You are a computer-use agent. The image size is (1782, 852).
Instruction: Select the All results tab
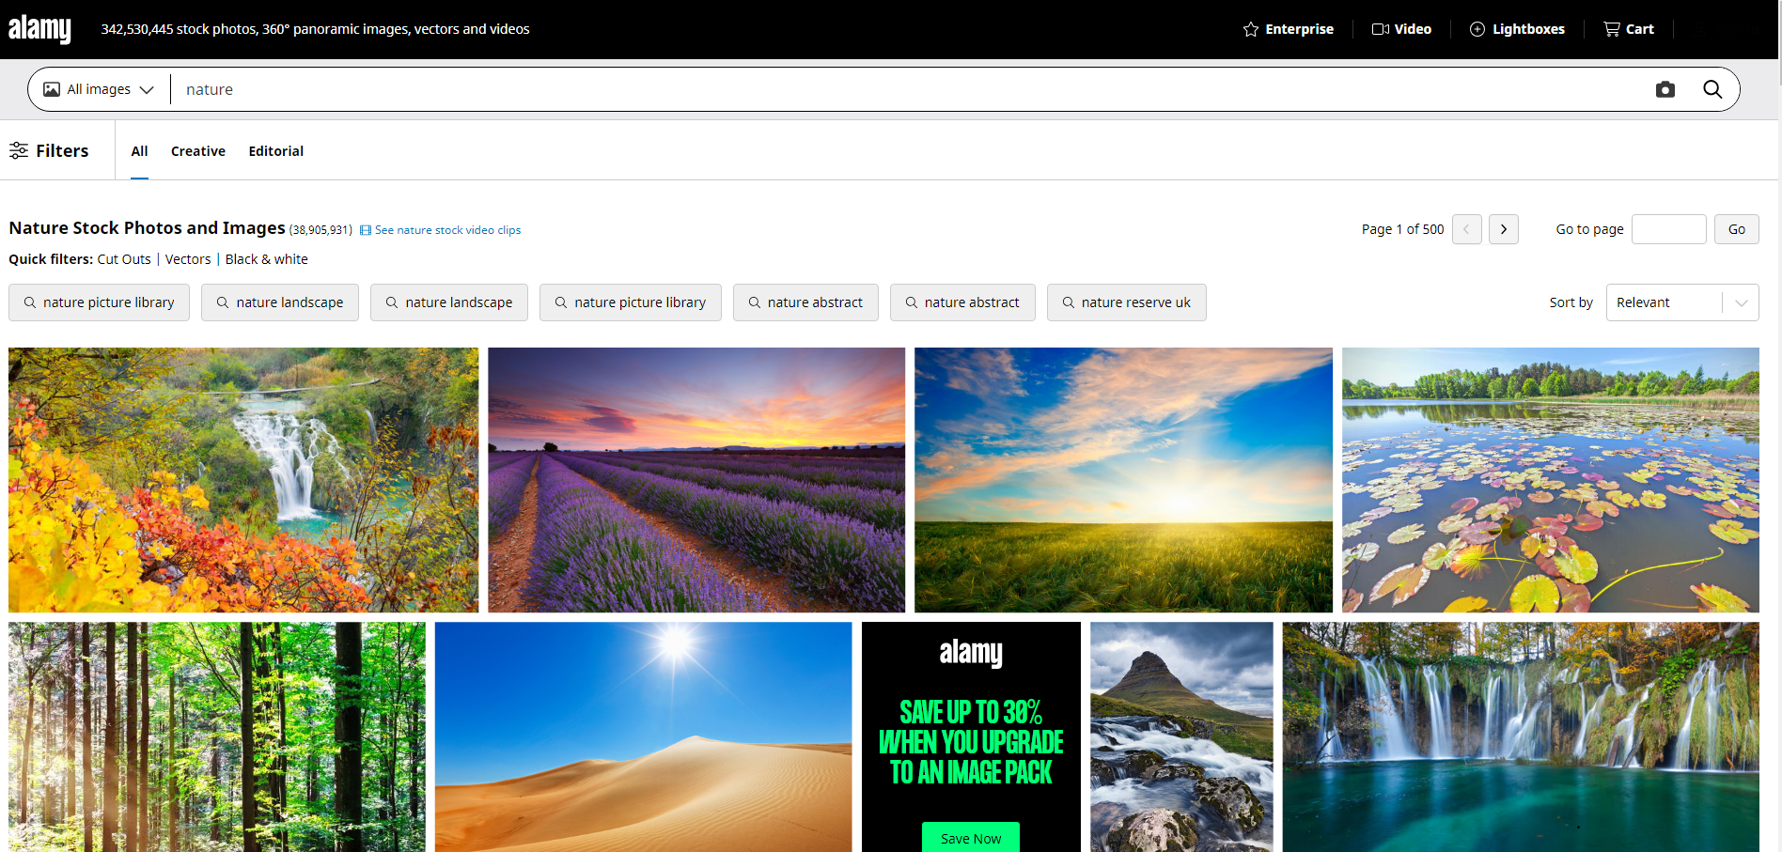tap(139, 151)
